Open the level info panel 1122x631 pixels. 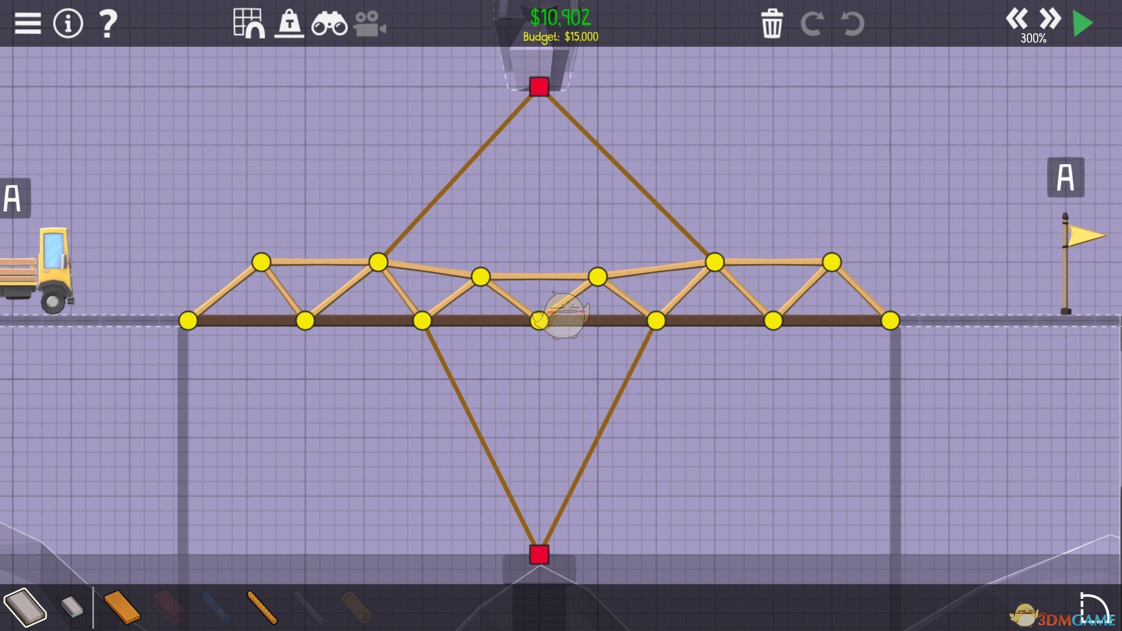pos(68,23)
